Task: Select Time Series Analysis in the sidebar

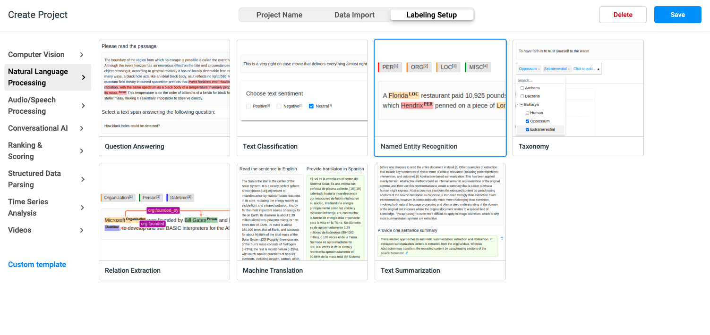Action: [47, 208]
